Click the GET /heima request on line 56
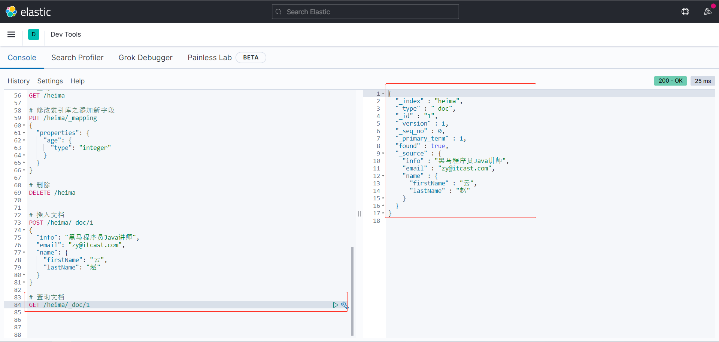The image size is (719, 342). coord(47,96)
